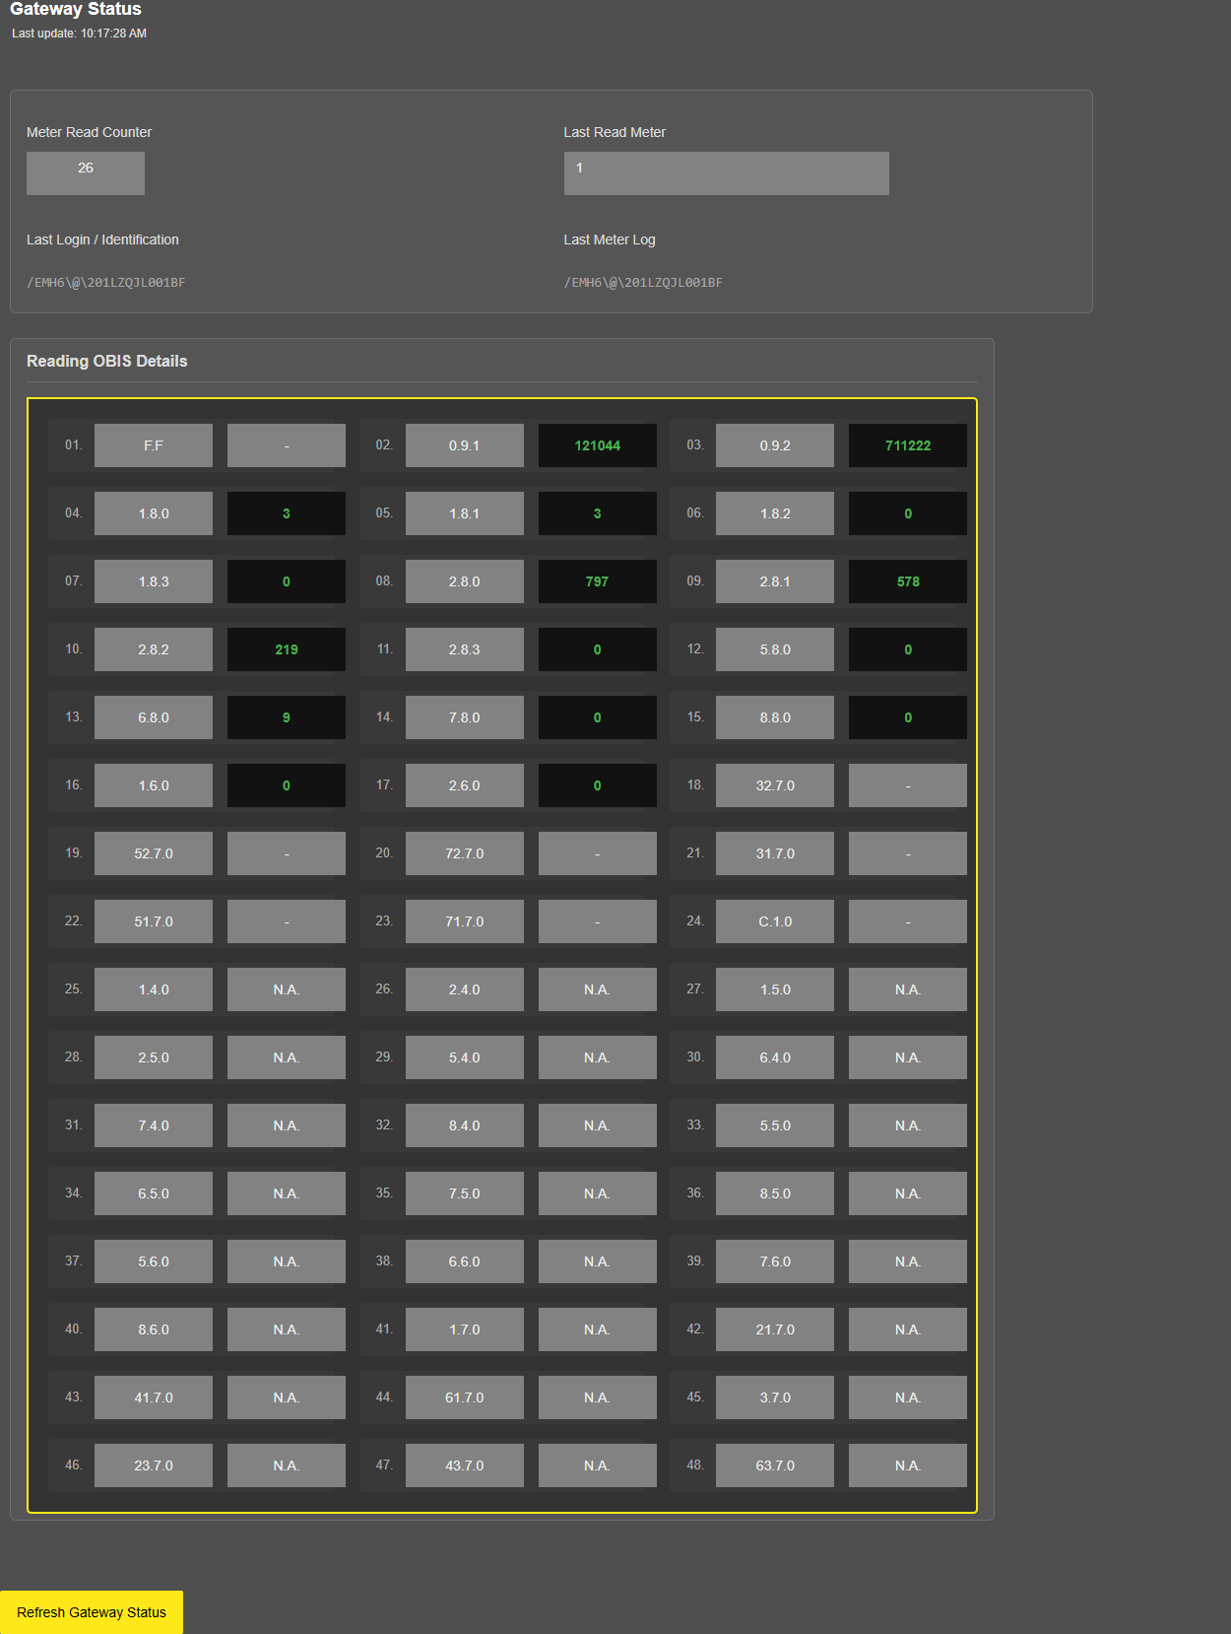Click the 72.7.0 OBIS code cell
Screen dimensions: 1231x1634
click(x=465, y=853)
